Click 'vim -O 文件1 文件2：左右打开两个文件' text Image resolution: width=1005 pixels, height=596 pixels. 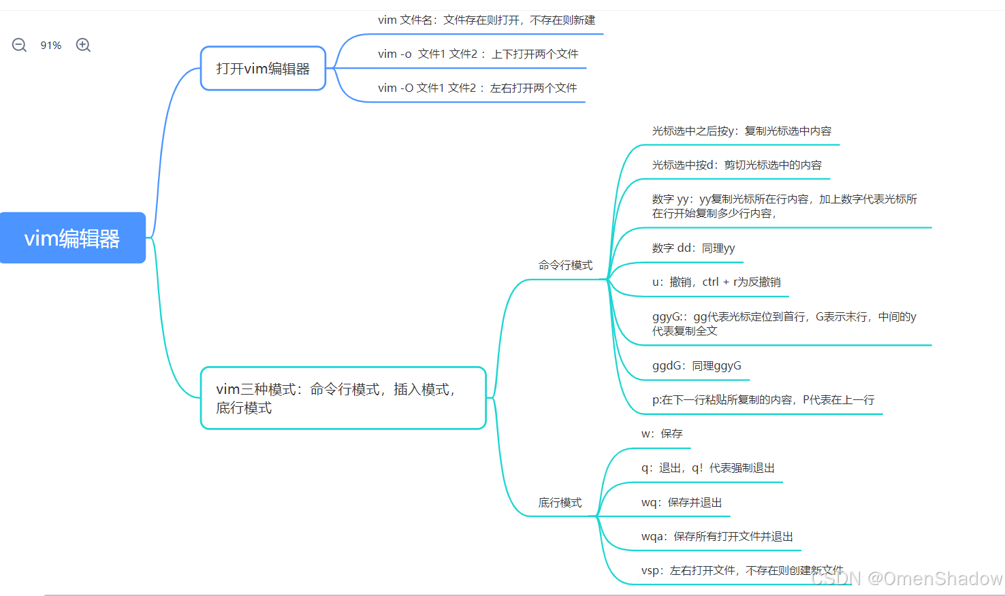pyautogui.click(x=477, y=88)
